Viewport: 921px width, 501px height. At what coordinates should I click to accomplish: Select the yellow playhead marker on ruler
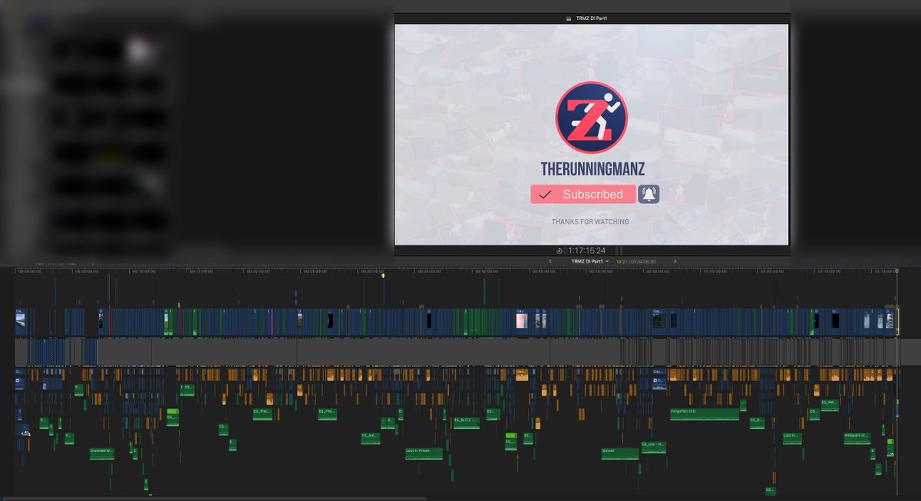[x=383, y=275]
